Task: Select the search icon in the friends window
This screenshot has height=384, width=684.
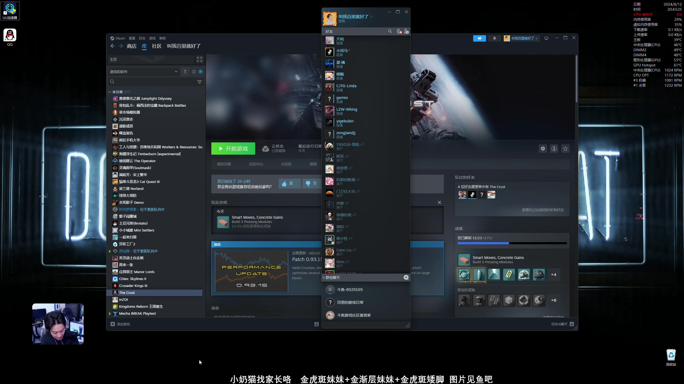Action: click(390, 31)
